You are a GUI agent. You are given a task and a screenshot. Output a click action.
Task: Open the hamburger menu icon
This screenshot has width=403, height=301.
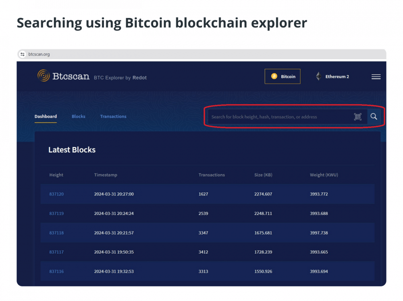pos(376,77)
